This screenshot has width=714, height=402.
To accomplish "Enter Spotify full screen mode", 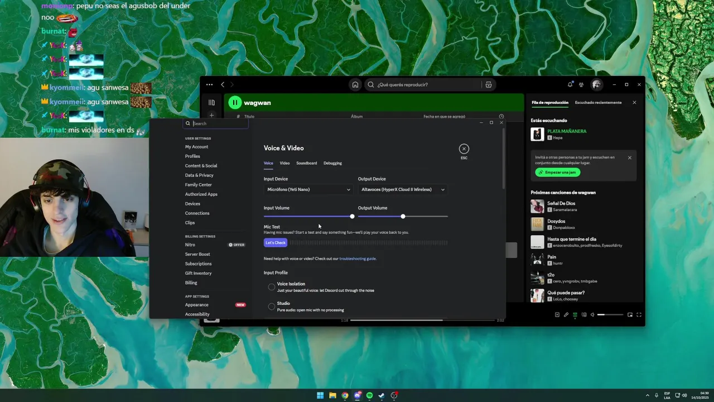I will pyautogui.click(x=639, y=315).
